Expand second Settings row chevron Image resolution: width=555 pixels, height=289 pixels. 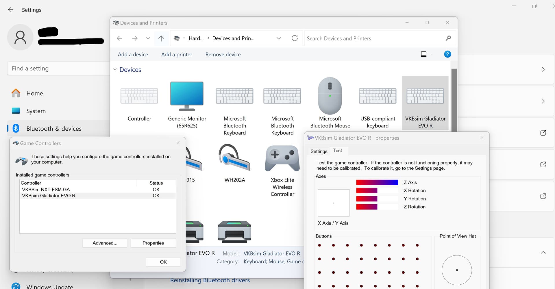click(x=543, y=101)
